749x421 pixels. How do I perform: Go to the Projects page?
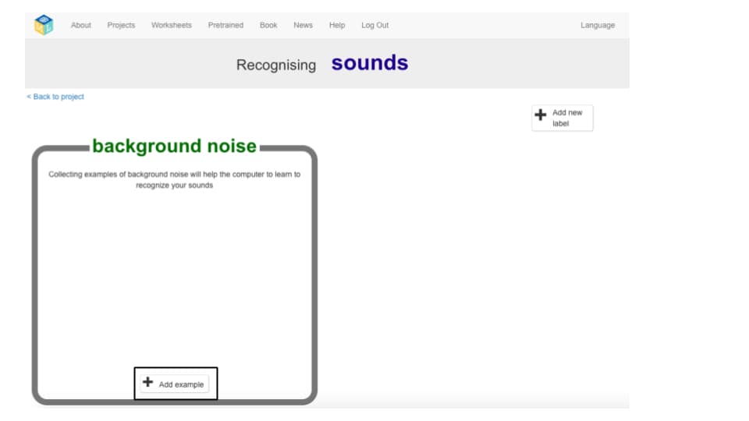click(x=121, y=25)
